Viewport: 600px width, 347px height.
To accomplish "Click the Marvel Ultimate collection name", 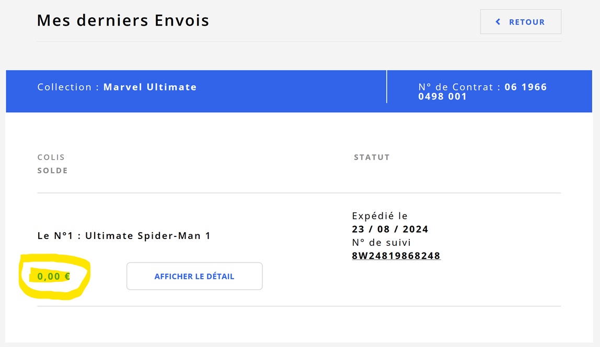I will (x=150, y=87).
